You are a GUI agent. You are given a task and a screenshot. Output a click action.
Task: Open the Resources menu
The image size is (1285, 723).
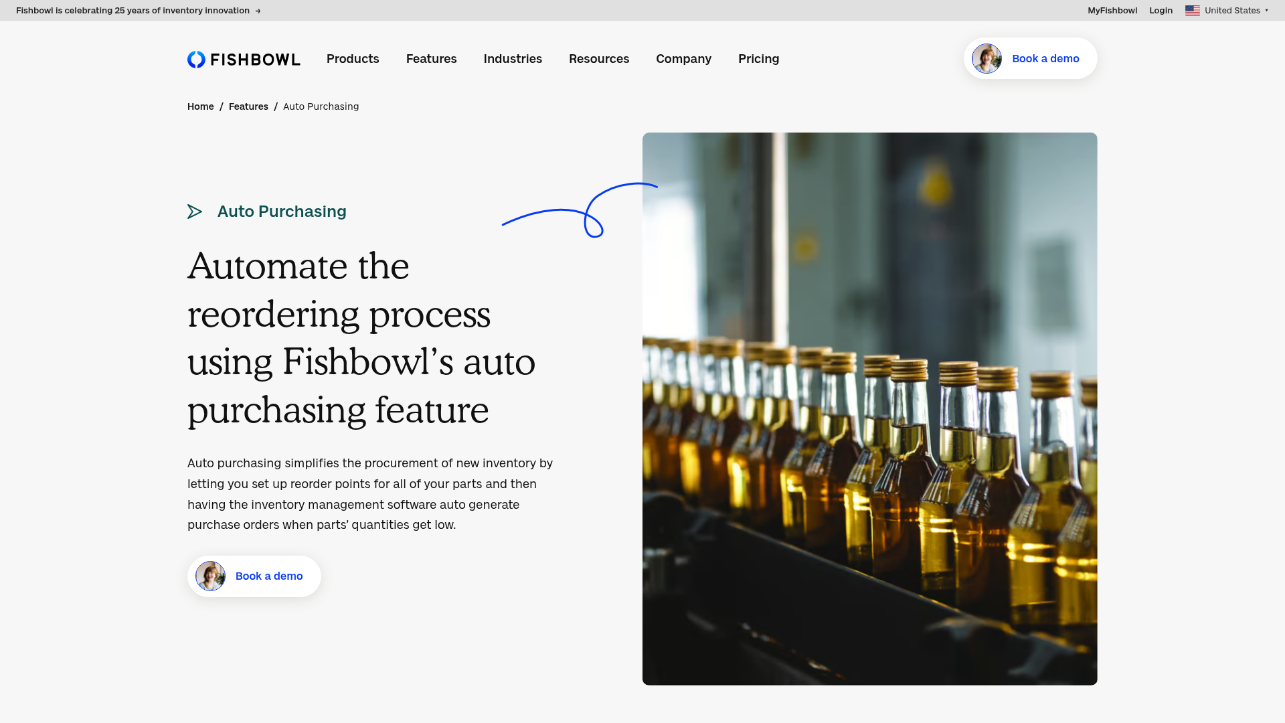coord(599,59)
